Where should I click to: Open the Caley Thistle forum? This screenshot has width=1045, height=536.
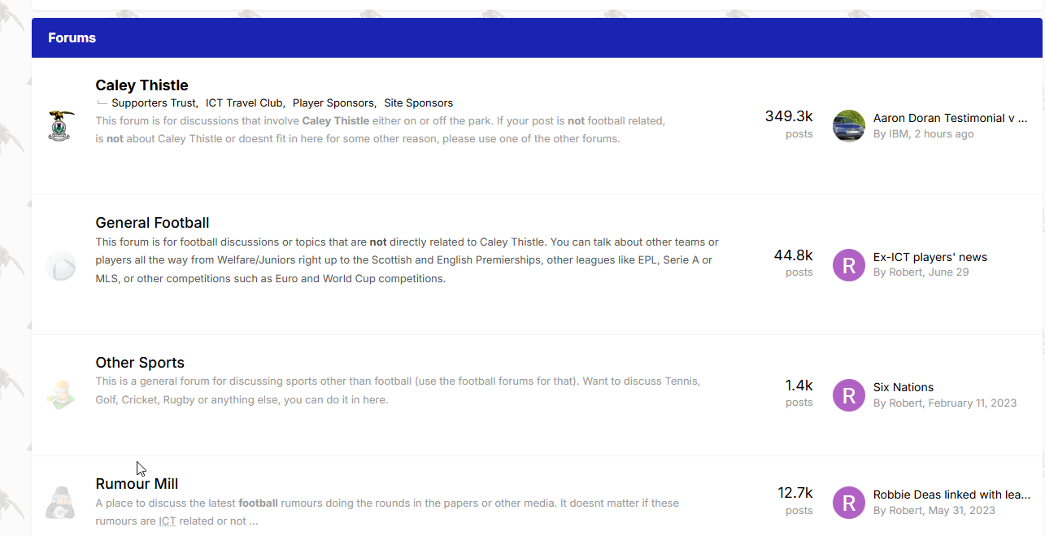(x=142, y=85)
